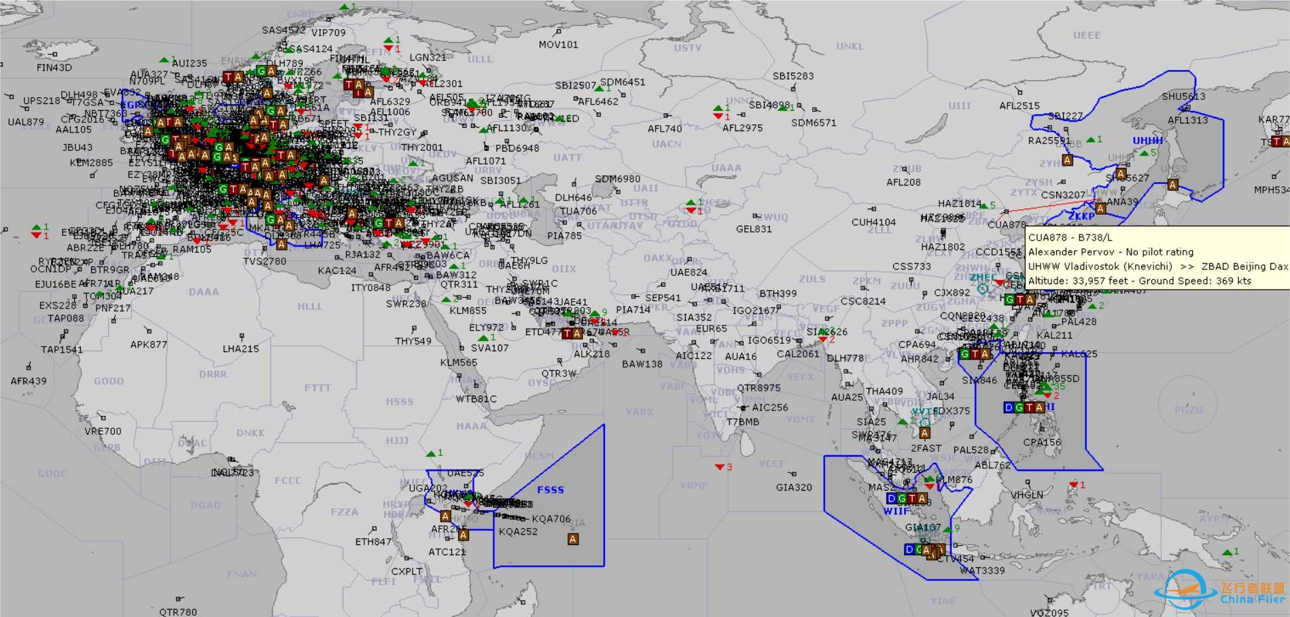Click the A icon above ATC121 label
This screenshot has width=1290, height=617.
(x=463, y=535)
